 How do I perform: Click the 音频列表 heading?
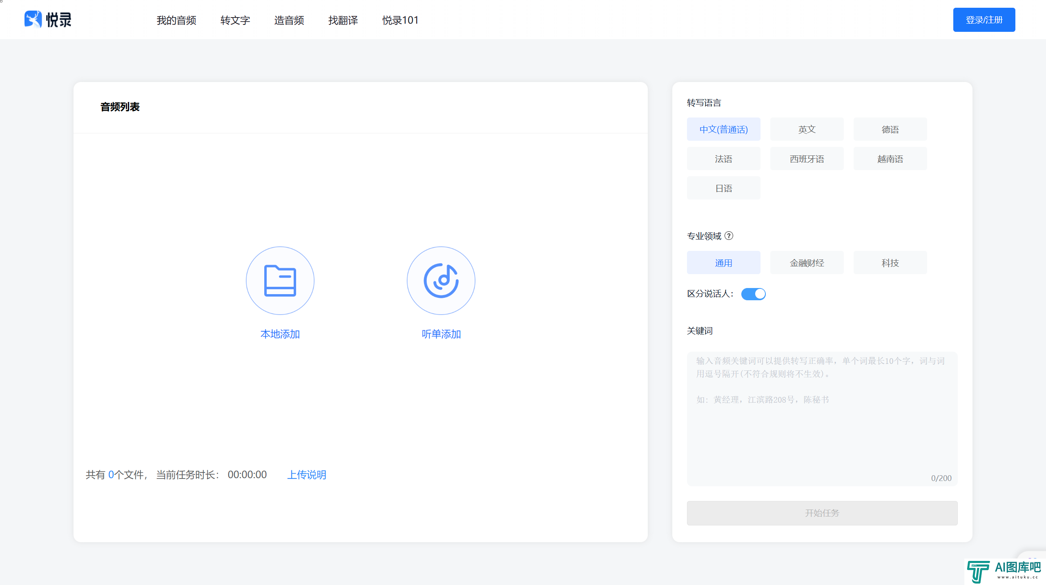120,107
